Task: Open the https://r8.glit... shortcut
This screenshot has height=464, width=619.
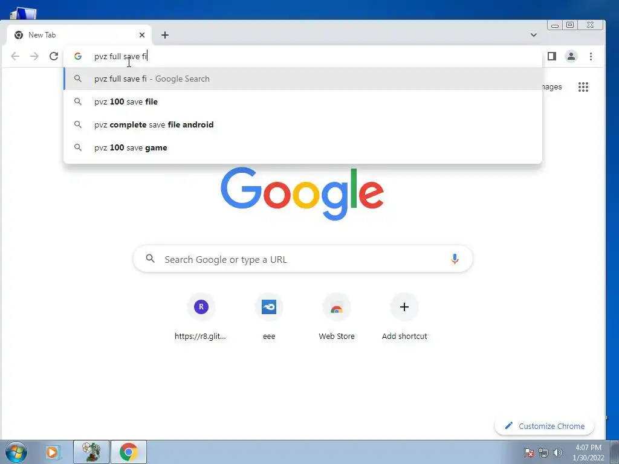Action: tap(201, 317)
